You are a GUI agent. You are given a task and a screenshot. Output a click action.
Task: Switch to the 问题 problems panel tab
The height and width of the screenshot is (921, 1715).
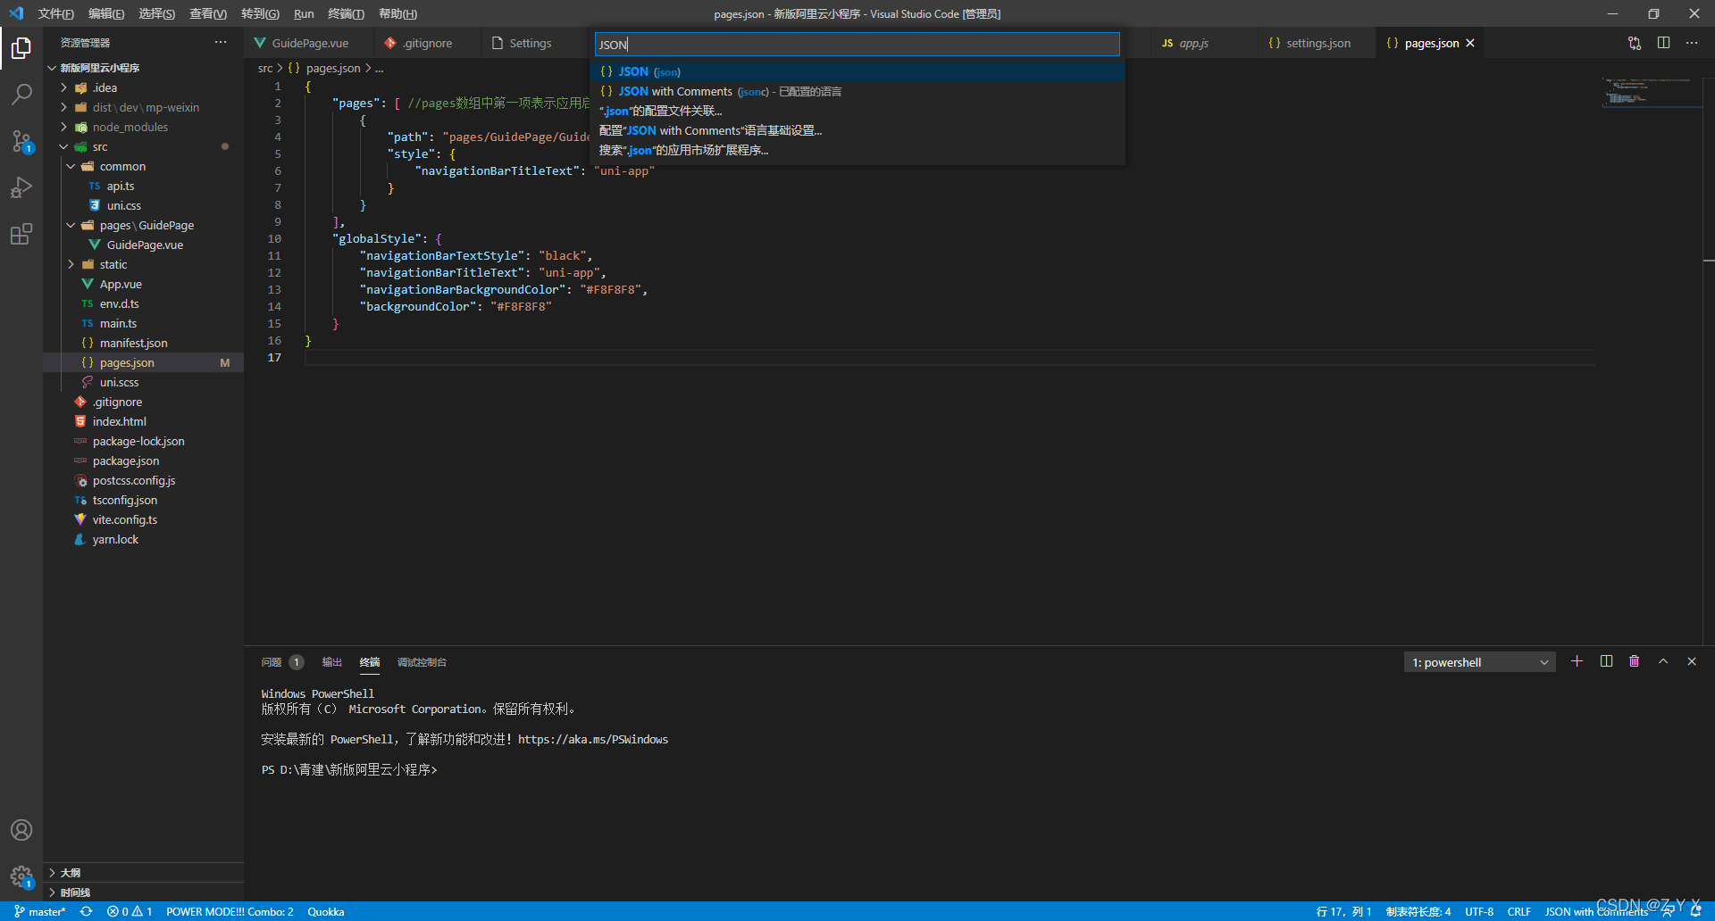point(281,662)
